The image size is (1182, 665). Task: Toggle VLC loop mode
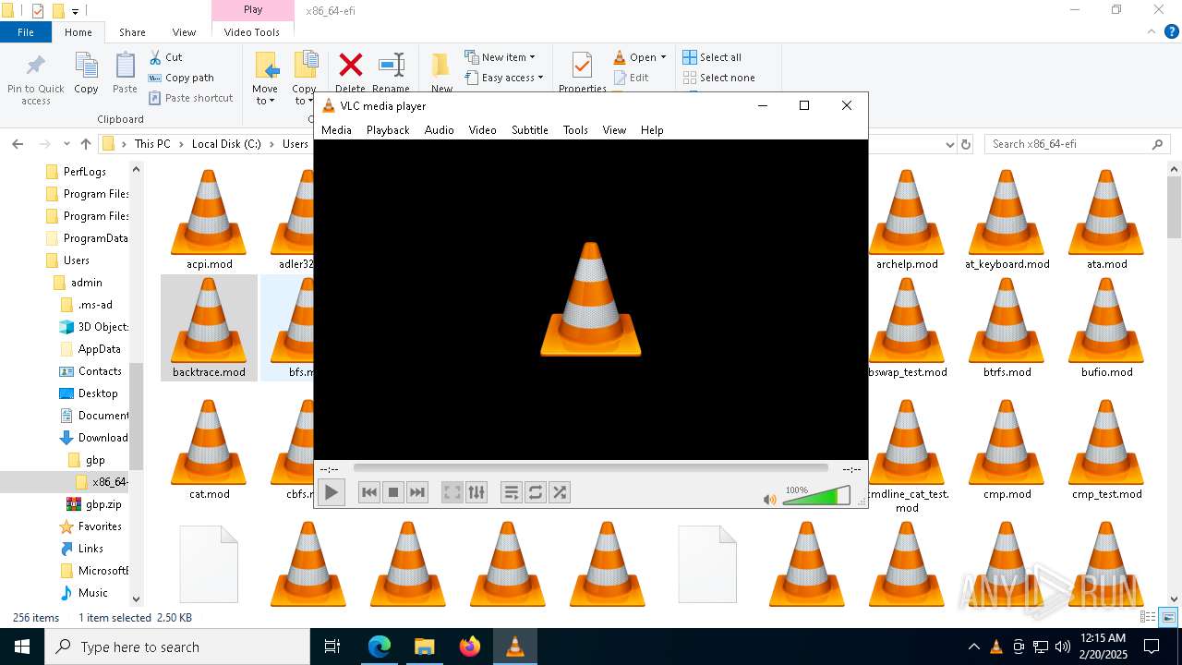[x=536, y=492]
